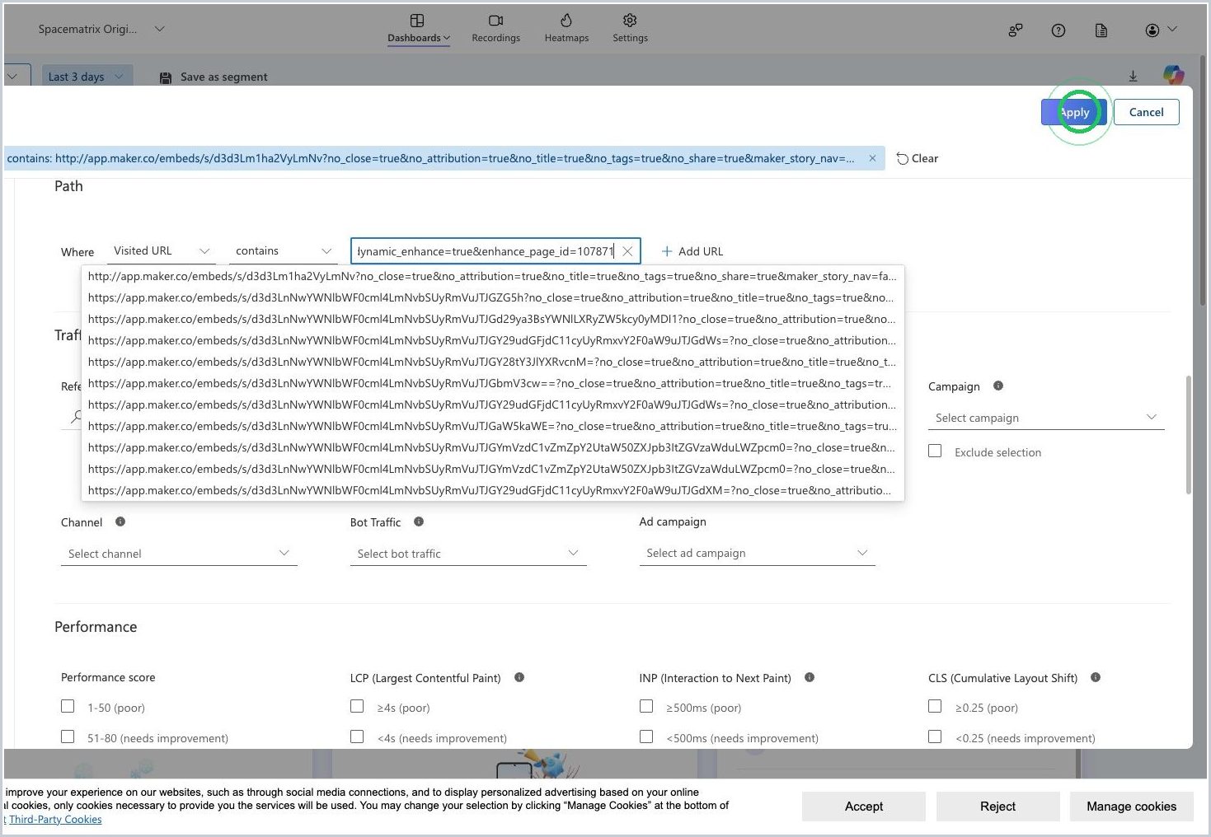Open the user account menu
This screenshot has width=1211, height=837.
tap(1161, 30)
